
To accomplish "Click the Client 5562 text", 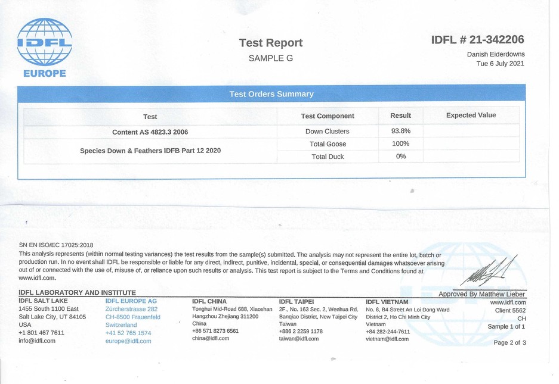I will coord(511,310).
